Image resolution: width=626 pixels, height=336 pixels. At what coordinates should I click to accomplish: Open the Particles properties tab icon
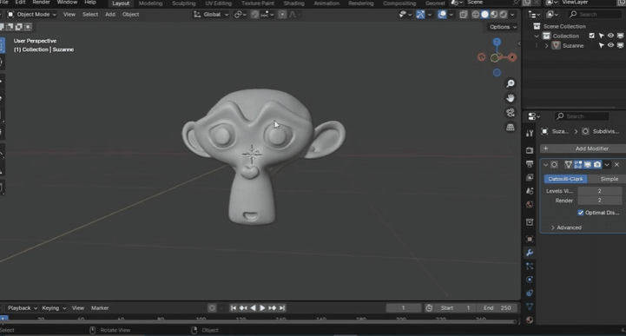(530, 267)
